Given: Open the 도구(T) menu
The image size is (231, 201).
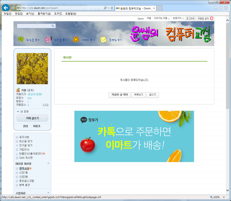Looking at the screenshot, I should click(58, 14).
